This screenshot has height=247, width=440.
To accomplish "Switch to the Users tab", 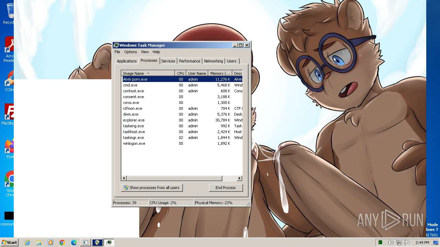I will tap(232, 61).
